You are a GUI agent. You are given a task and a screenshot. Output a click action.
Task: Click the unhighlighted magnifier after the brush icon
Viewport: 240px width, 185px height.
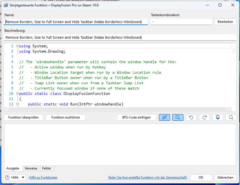click(x=231, y=117)
